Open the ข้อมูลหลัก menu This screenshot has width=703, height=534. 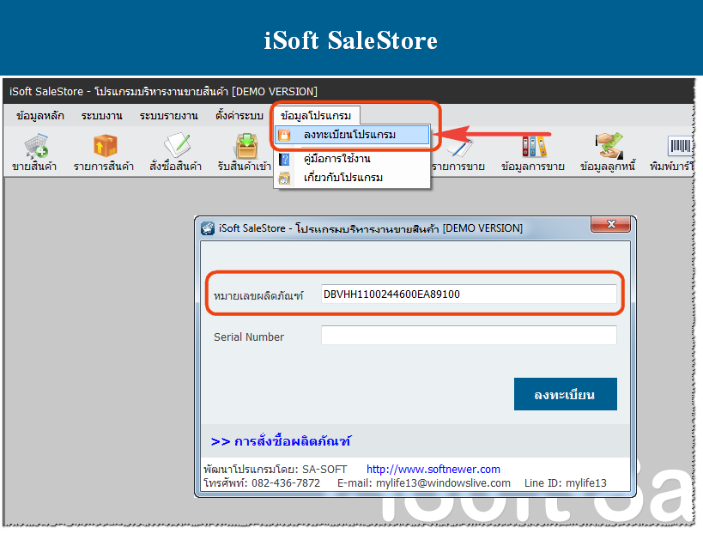pos(40,116)
